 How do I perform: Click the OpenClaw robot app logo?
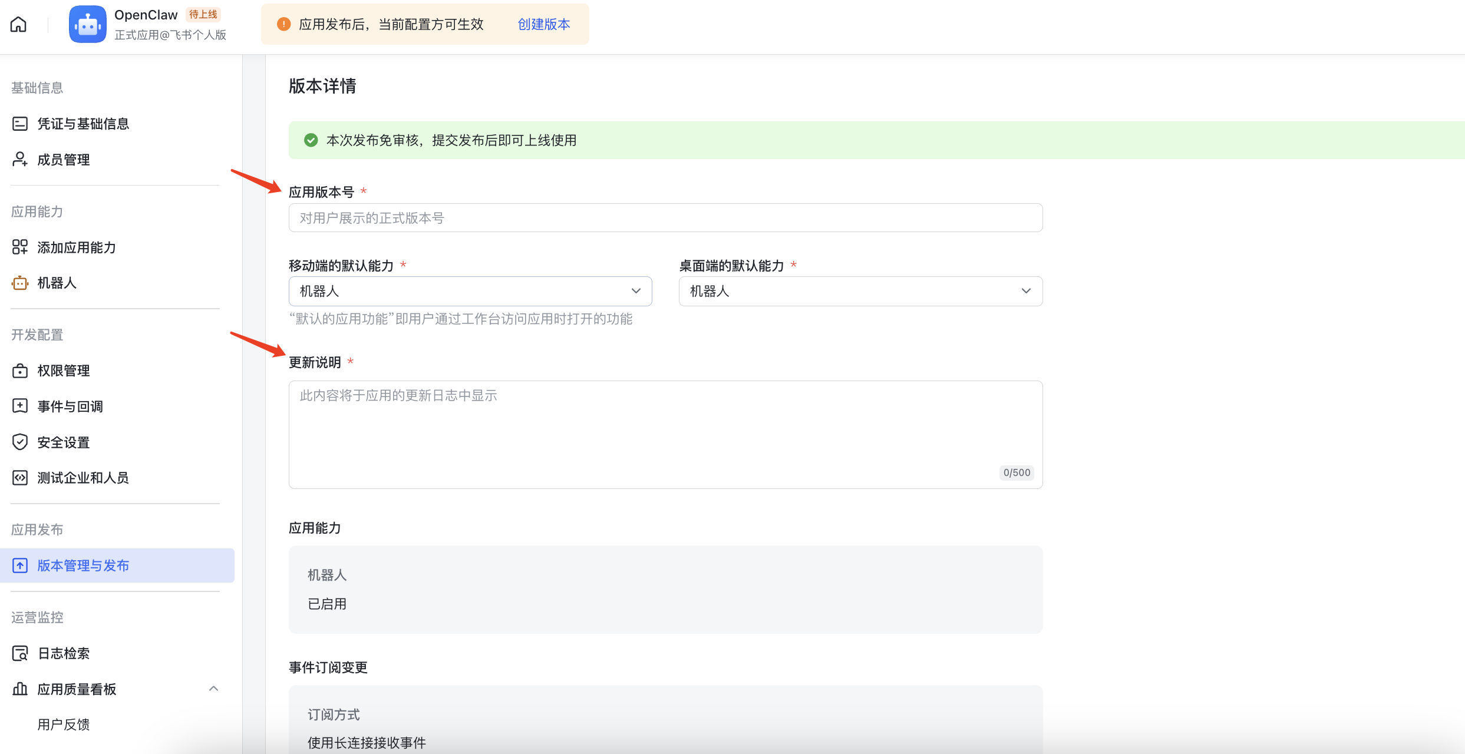click(87, 24)
